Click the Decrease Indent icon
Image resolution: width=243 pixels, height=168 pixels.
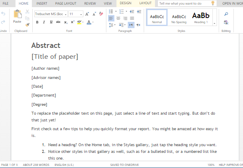click(x=132, y=11)
